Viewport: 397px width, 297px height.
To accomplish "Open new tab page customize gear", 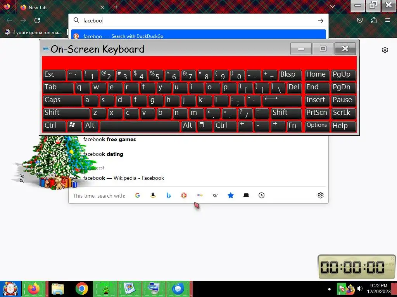I will pyautogui.click(x=385, y=50).
